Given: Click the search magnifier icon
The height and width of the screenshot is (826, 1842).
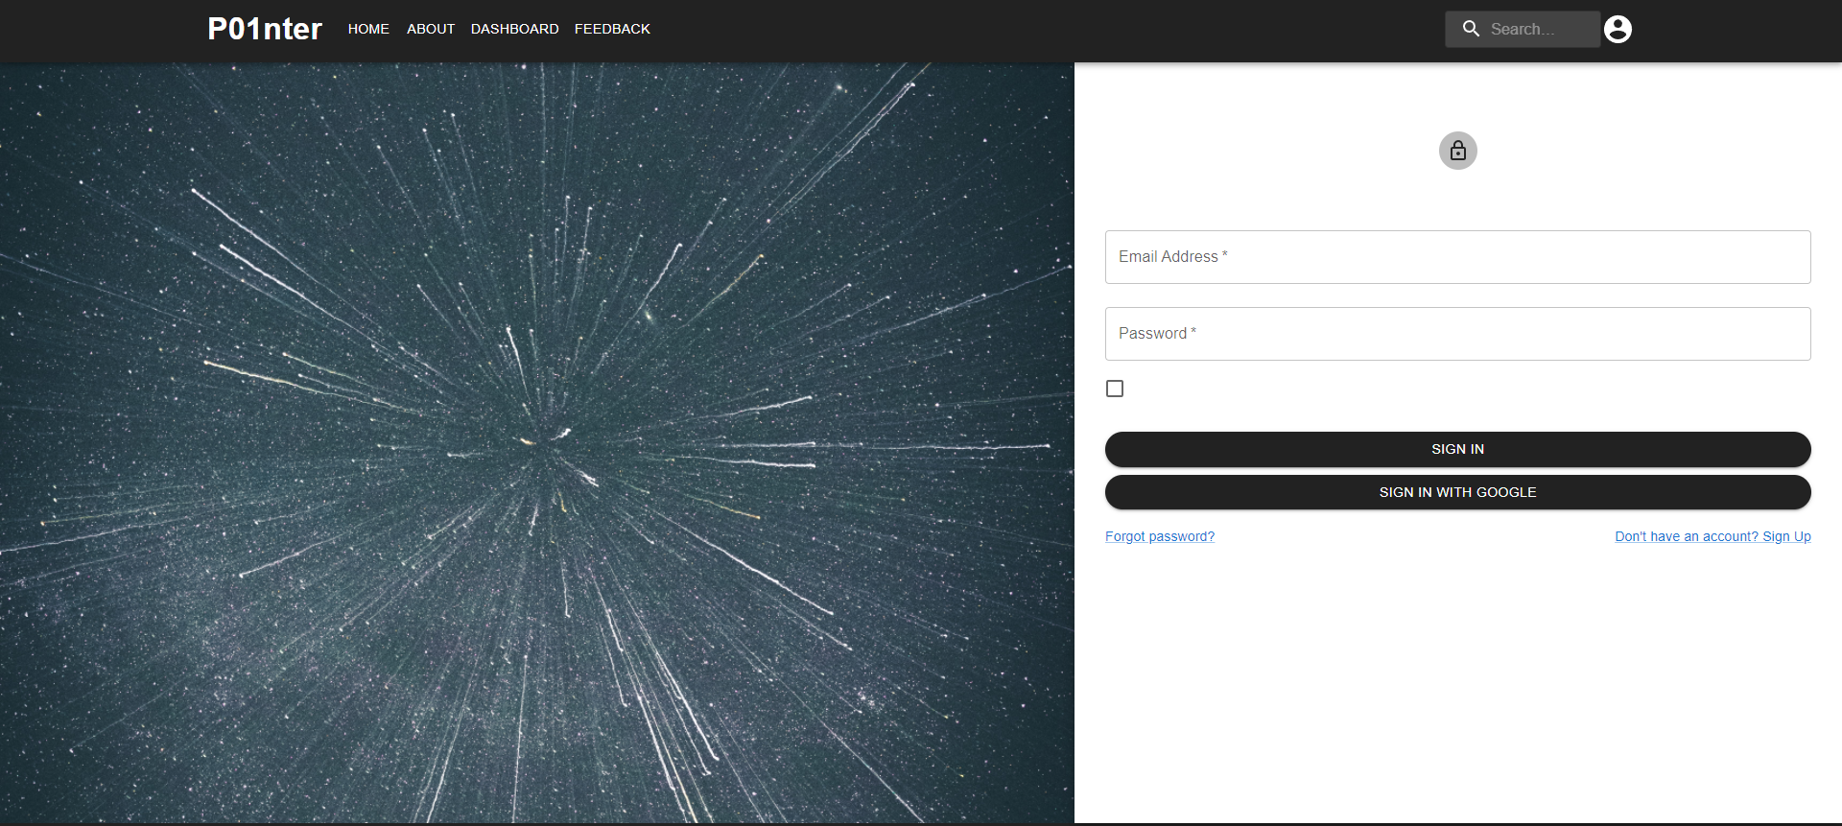Looking at the screenshot, I should [1471, 29].
